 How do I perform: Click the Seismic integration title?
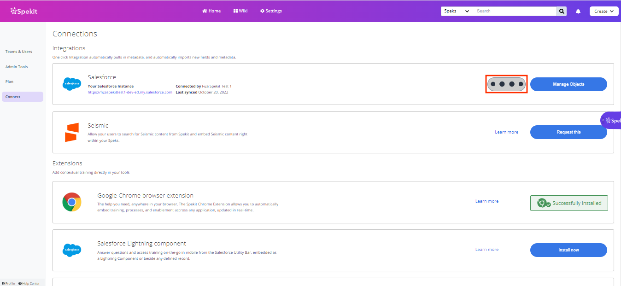(x=98, y=125)
